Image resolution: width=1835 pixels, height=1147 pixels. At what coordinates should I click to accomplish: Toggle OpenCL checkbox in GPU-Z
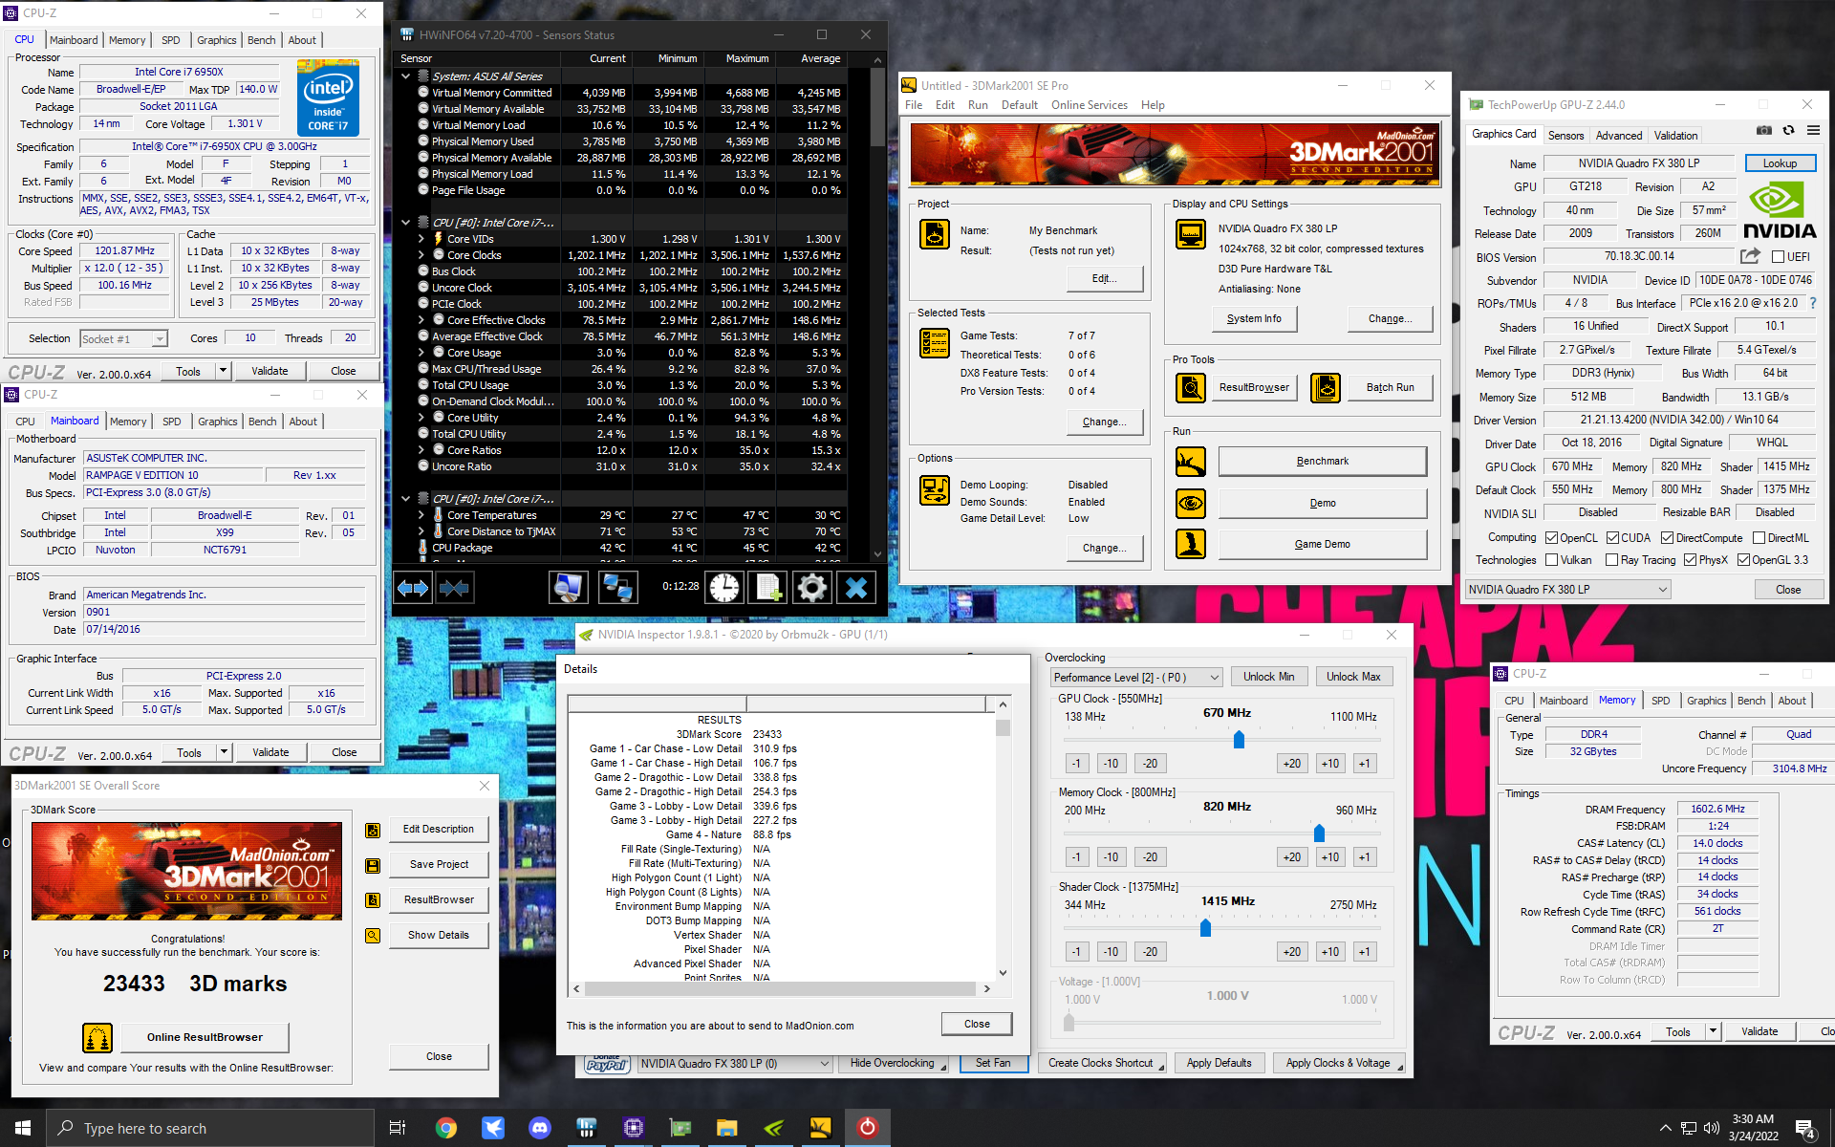(x=1552, y=538)
